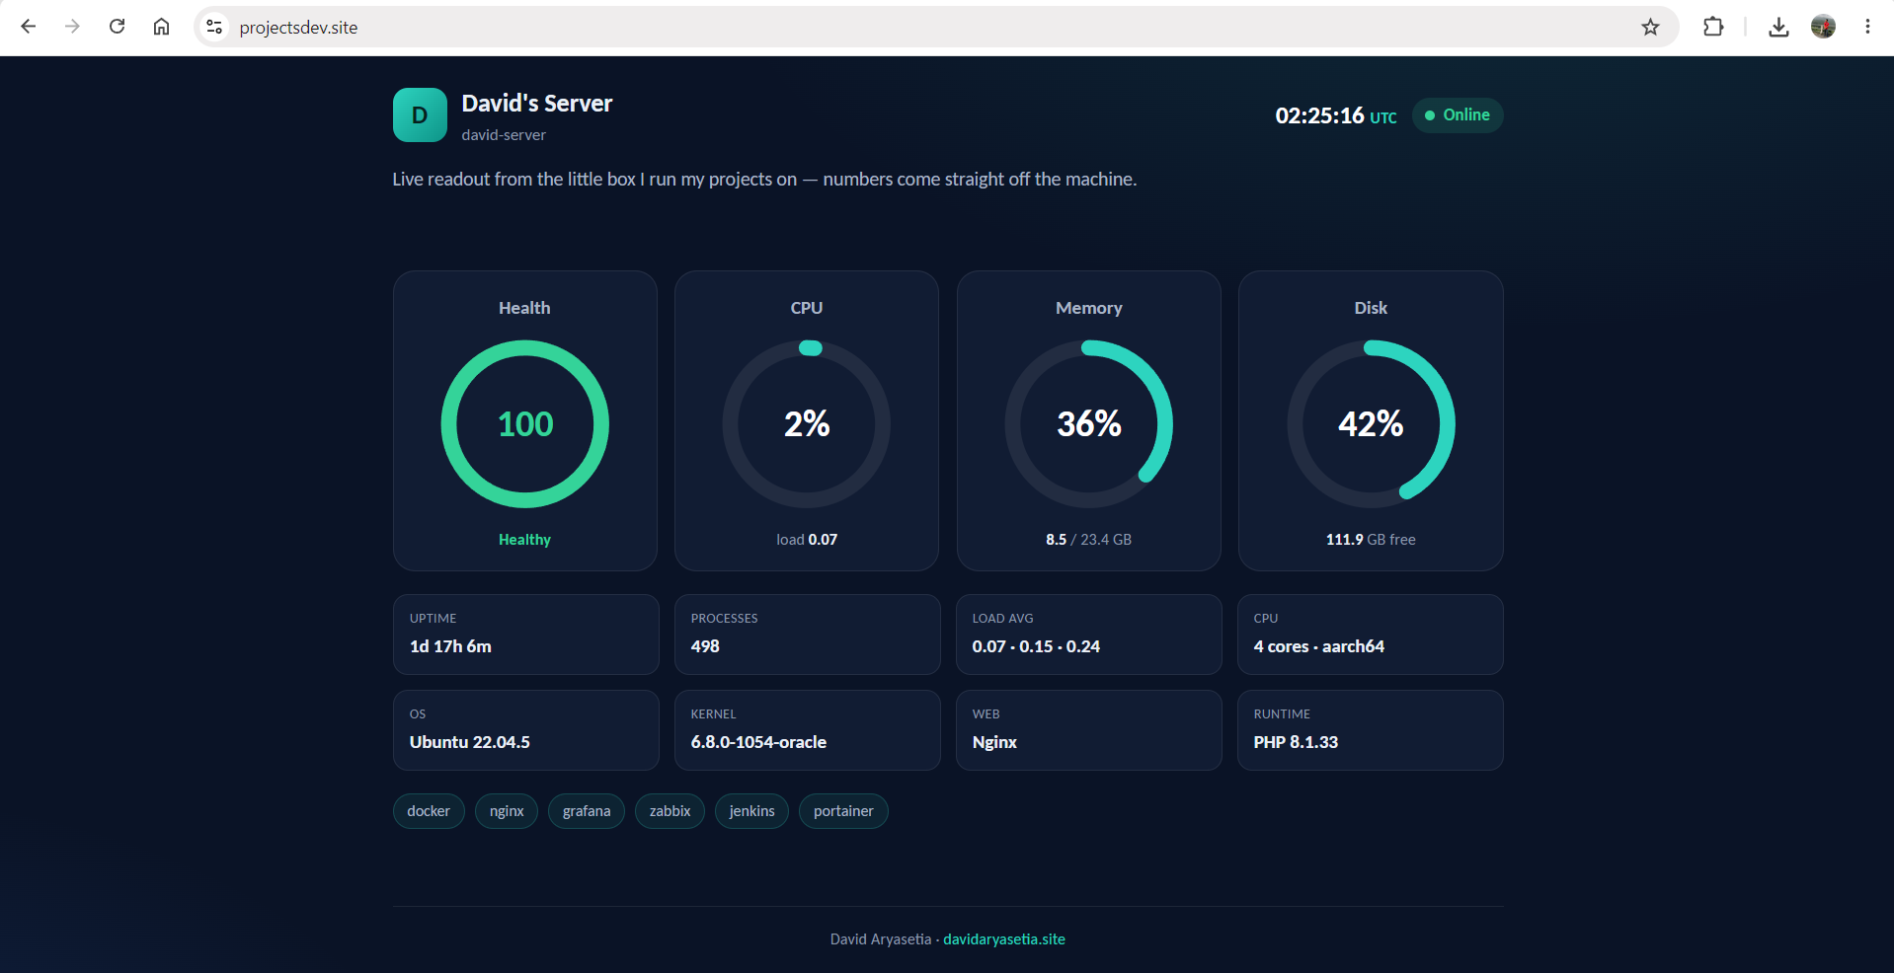Select the grafana tag
Viewport: 1894px width, 973px height.
tap(587, 811)
